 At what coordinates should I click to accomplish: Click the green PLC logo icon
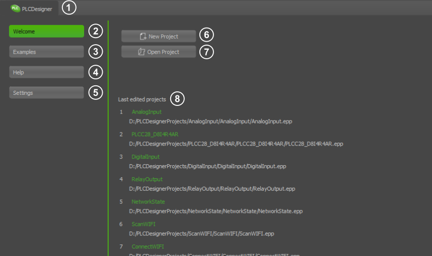pos(16,8)
